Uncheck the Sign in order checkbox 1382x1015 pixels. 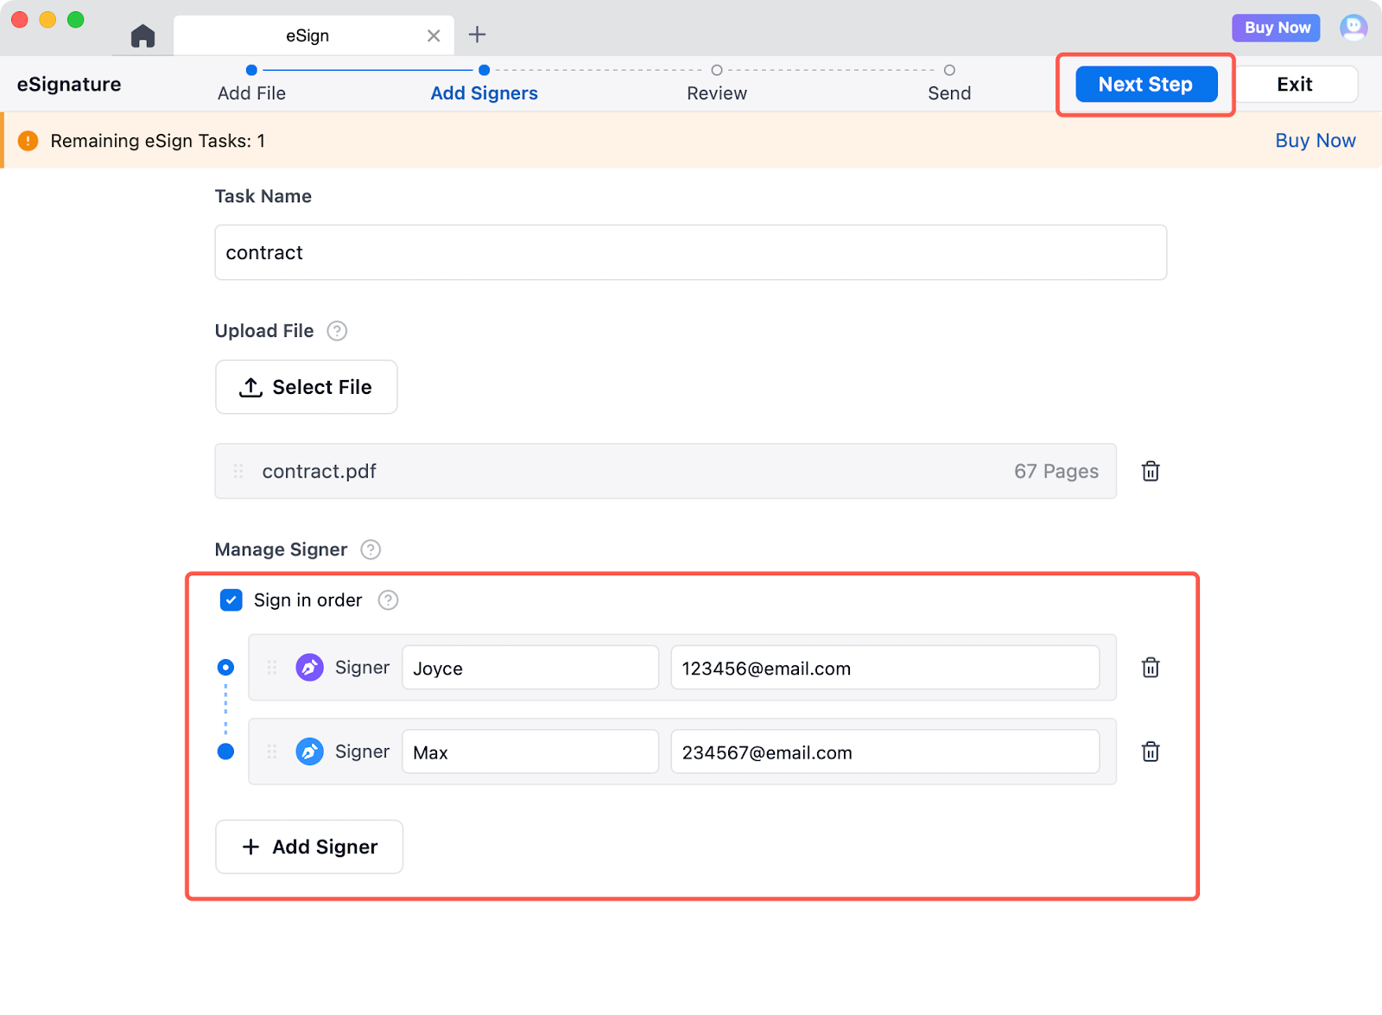tap(231, 600)
